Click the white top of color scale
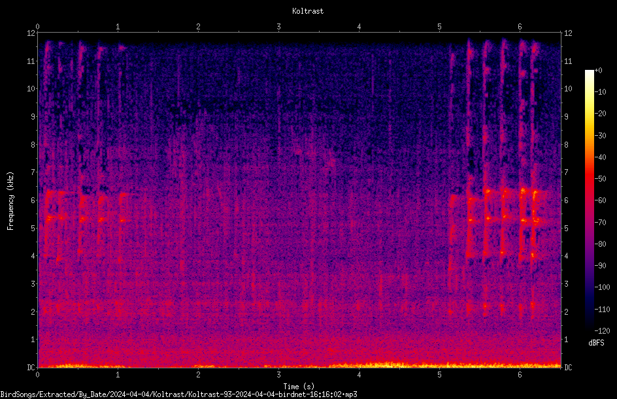The height and width of the screenshot is (399, 617). pyautogui.click(x=589, y=72)
